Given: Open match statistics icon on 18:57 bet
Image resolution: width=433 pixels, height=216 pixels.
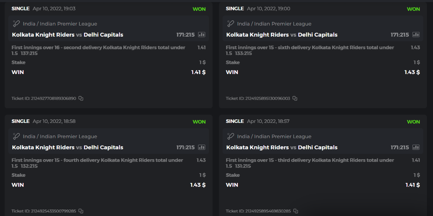Looking at the screenshot, I should (x=416, y=148).
